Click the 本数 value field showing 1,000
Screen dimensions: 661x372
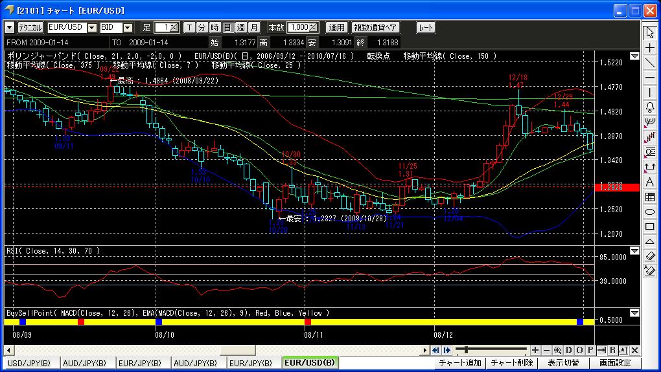299,28
